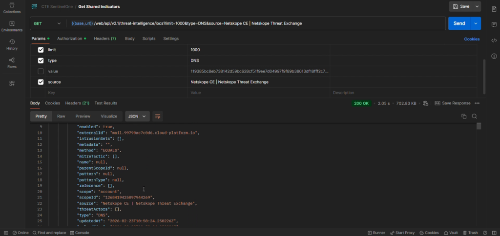
Task: Open the GET method dropdown
Action: click(47, 23)
